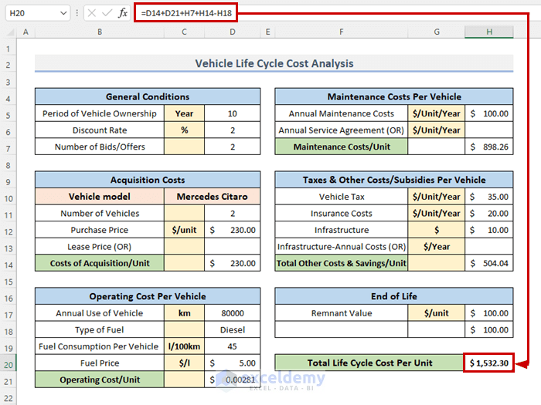Viewport: 541px width, 405px height.
Task: Select the Mercedes Citaro cell
Action: (212, 197)
